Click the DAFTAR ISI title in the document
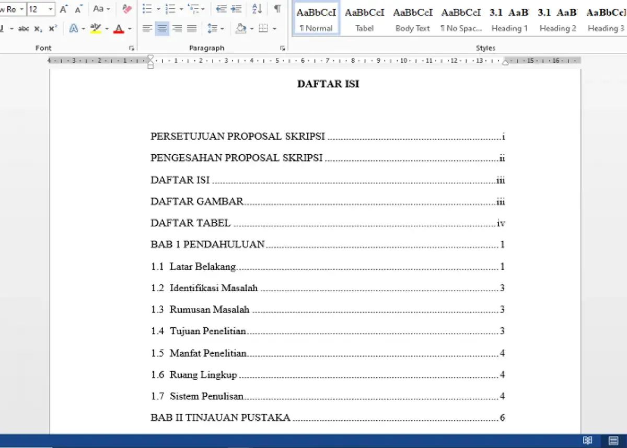Image resolution: width=627 pixels, height=448 pixels. click(x=328, y=84)
